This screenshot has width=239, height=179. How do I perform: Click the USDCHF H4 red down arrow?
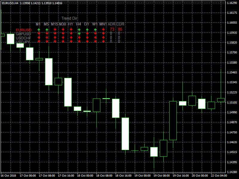pyautogui.click(x=79, y=37)
